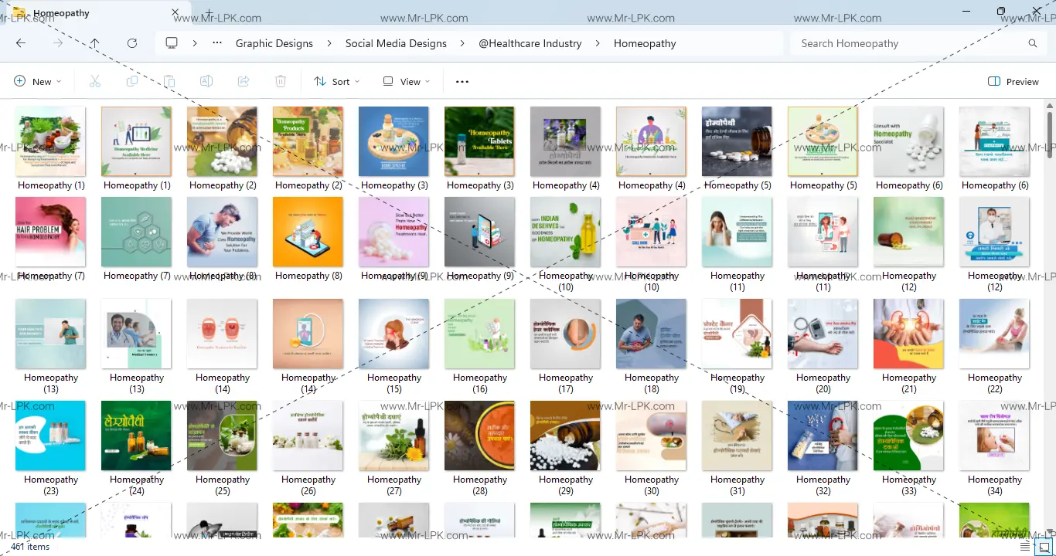Click the Share icon in toolbar
1056x556 pixels.
click(x=244, y=81)
